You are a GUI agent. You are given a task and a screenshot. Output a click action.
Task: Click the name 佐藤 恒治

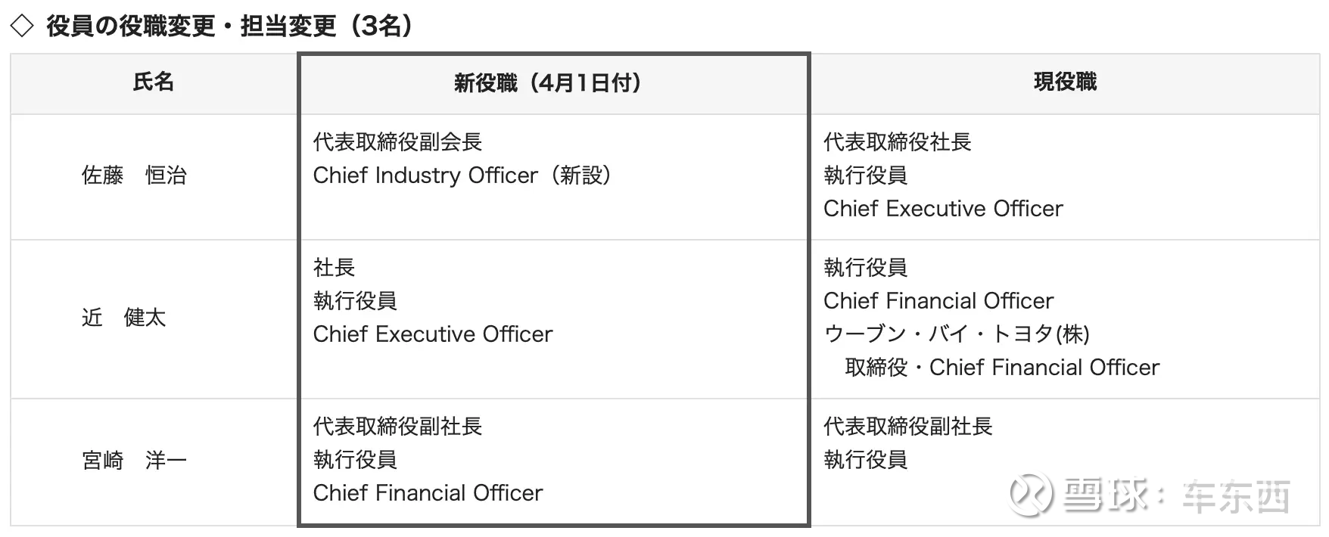tap(134, 175)
